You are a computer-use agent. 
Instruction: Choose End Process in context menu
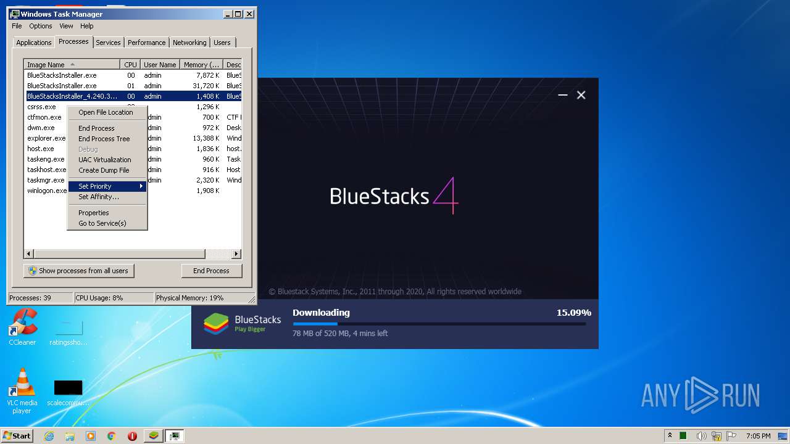[107, 128]
